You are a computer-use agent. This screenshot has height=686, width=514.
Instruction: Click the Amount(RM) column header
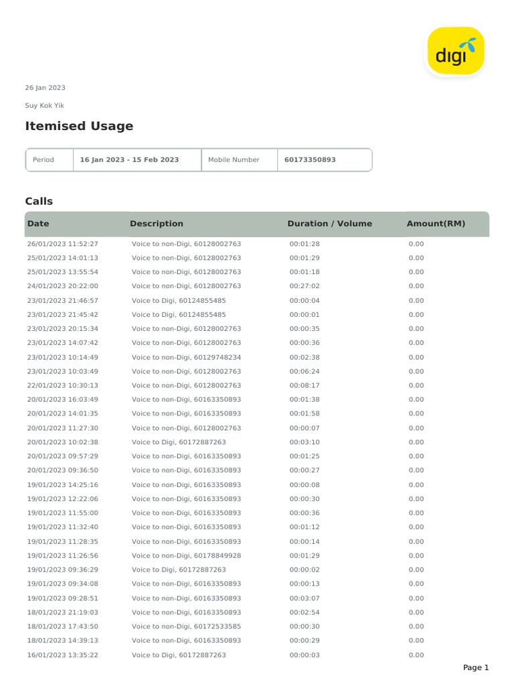tap(436, 224)
